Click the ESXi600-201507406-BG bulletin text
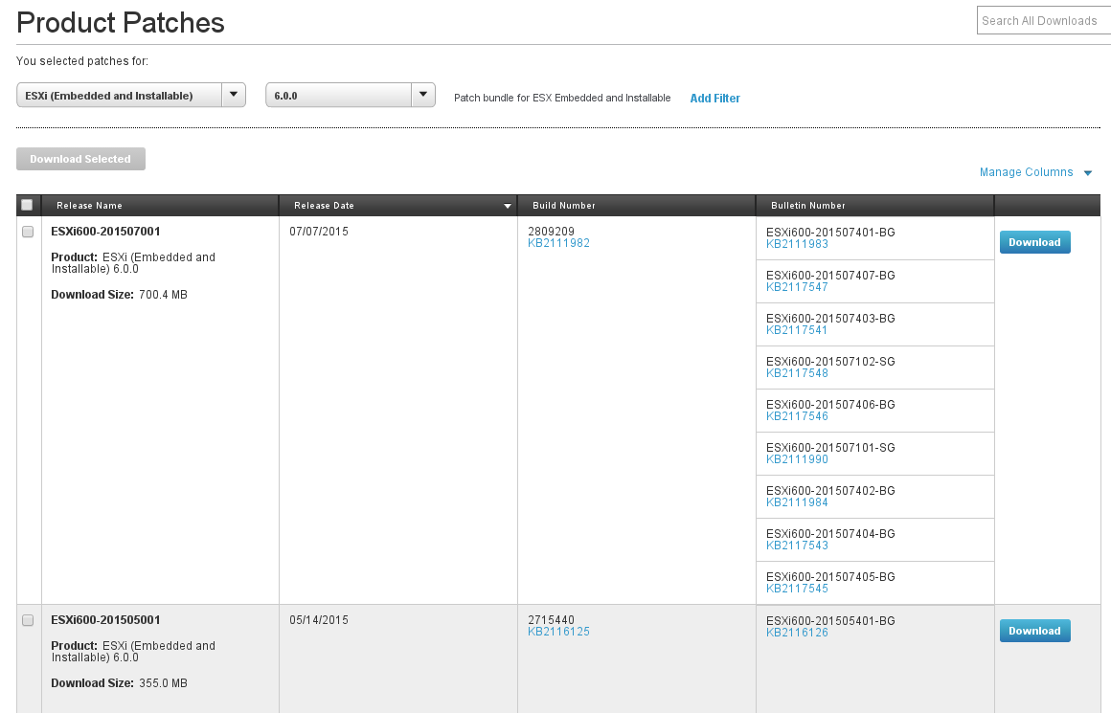 [830, 405]
